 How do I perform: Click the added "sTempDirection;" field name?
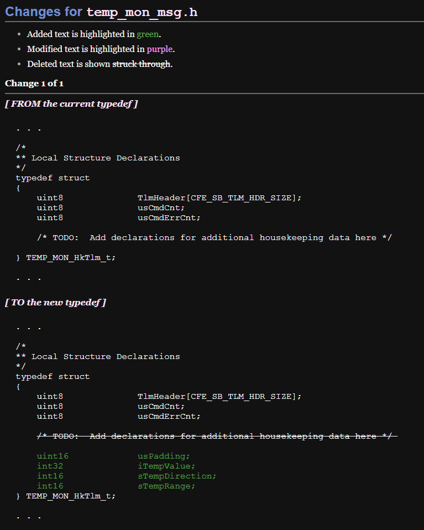point(177,476)
